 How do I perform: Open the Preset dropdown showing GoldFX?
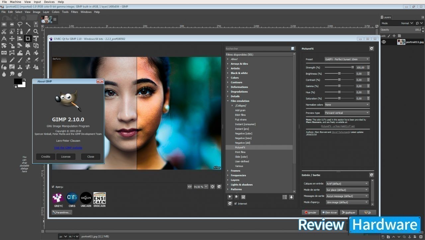click(x=347, y=59)
